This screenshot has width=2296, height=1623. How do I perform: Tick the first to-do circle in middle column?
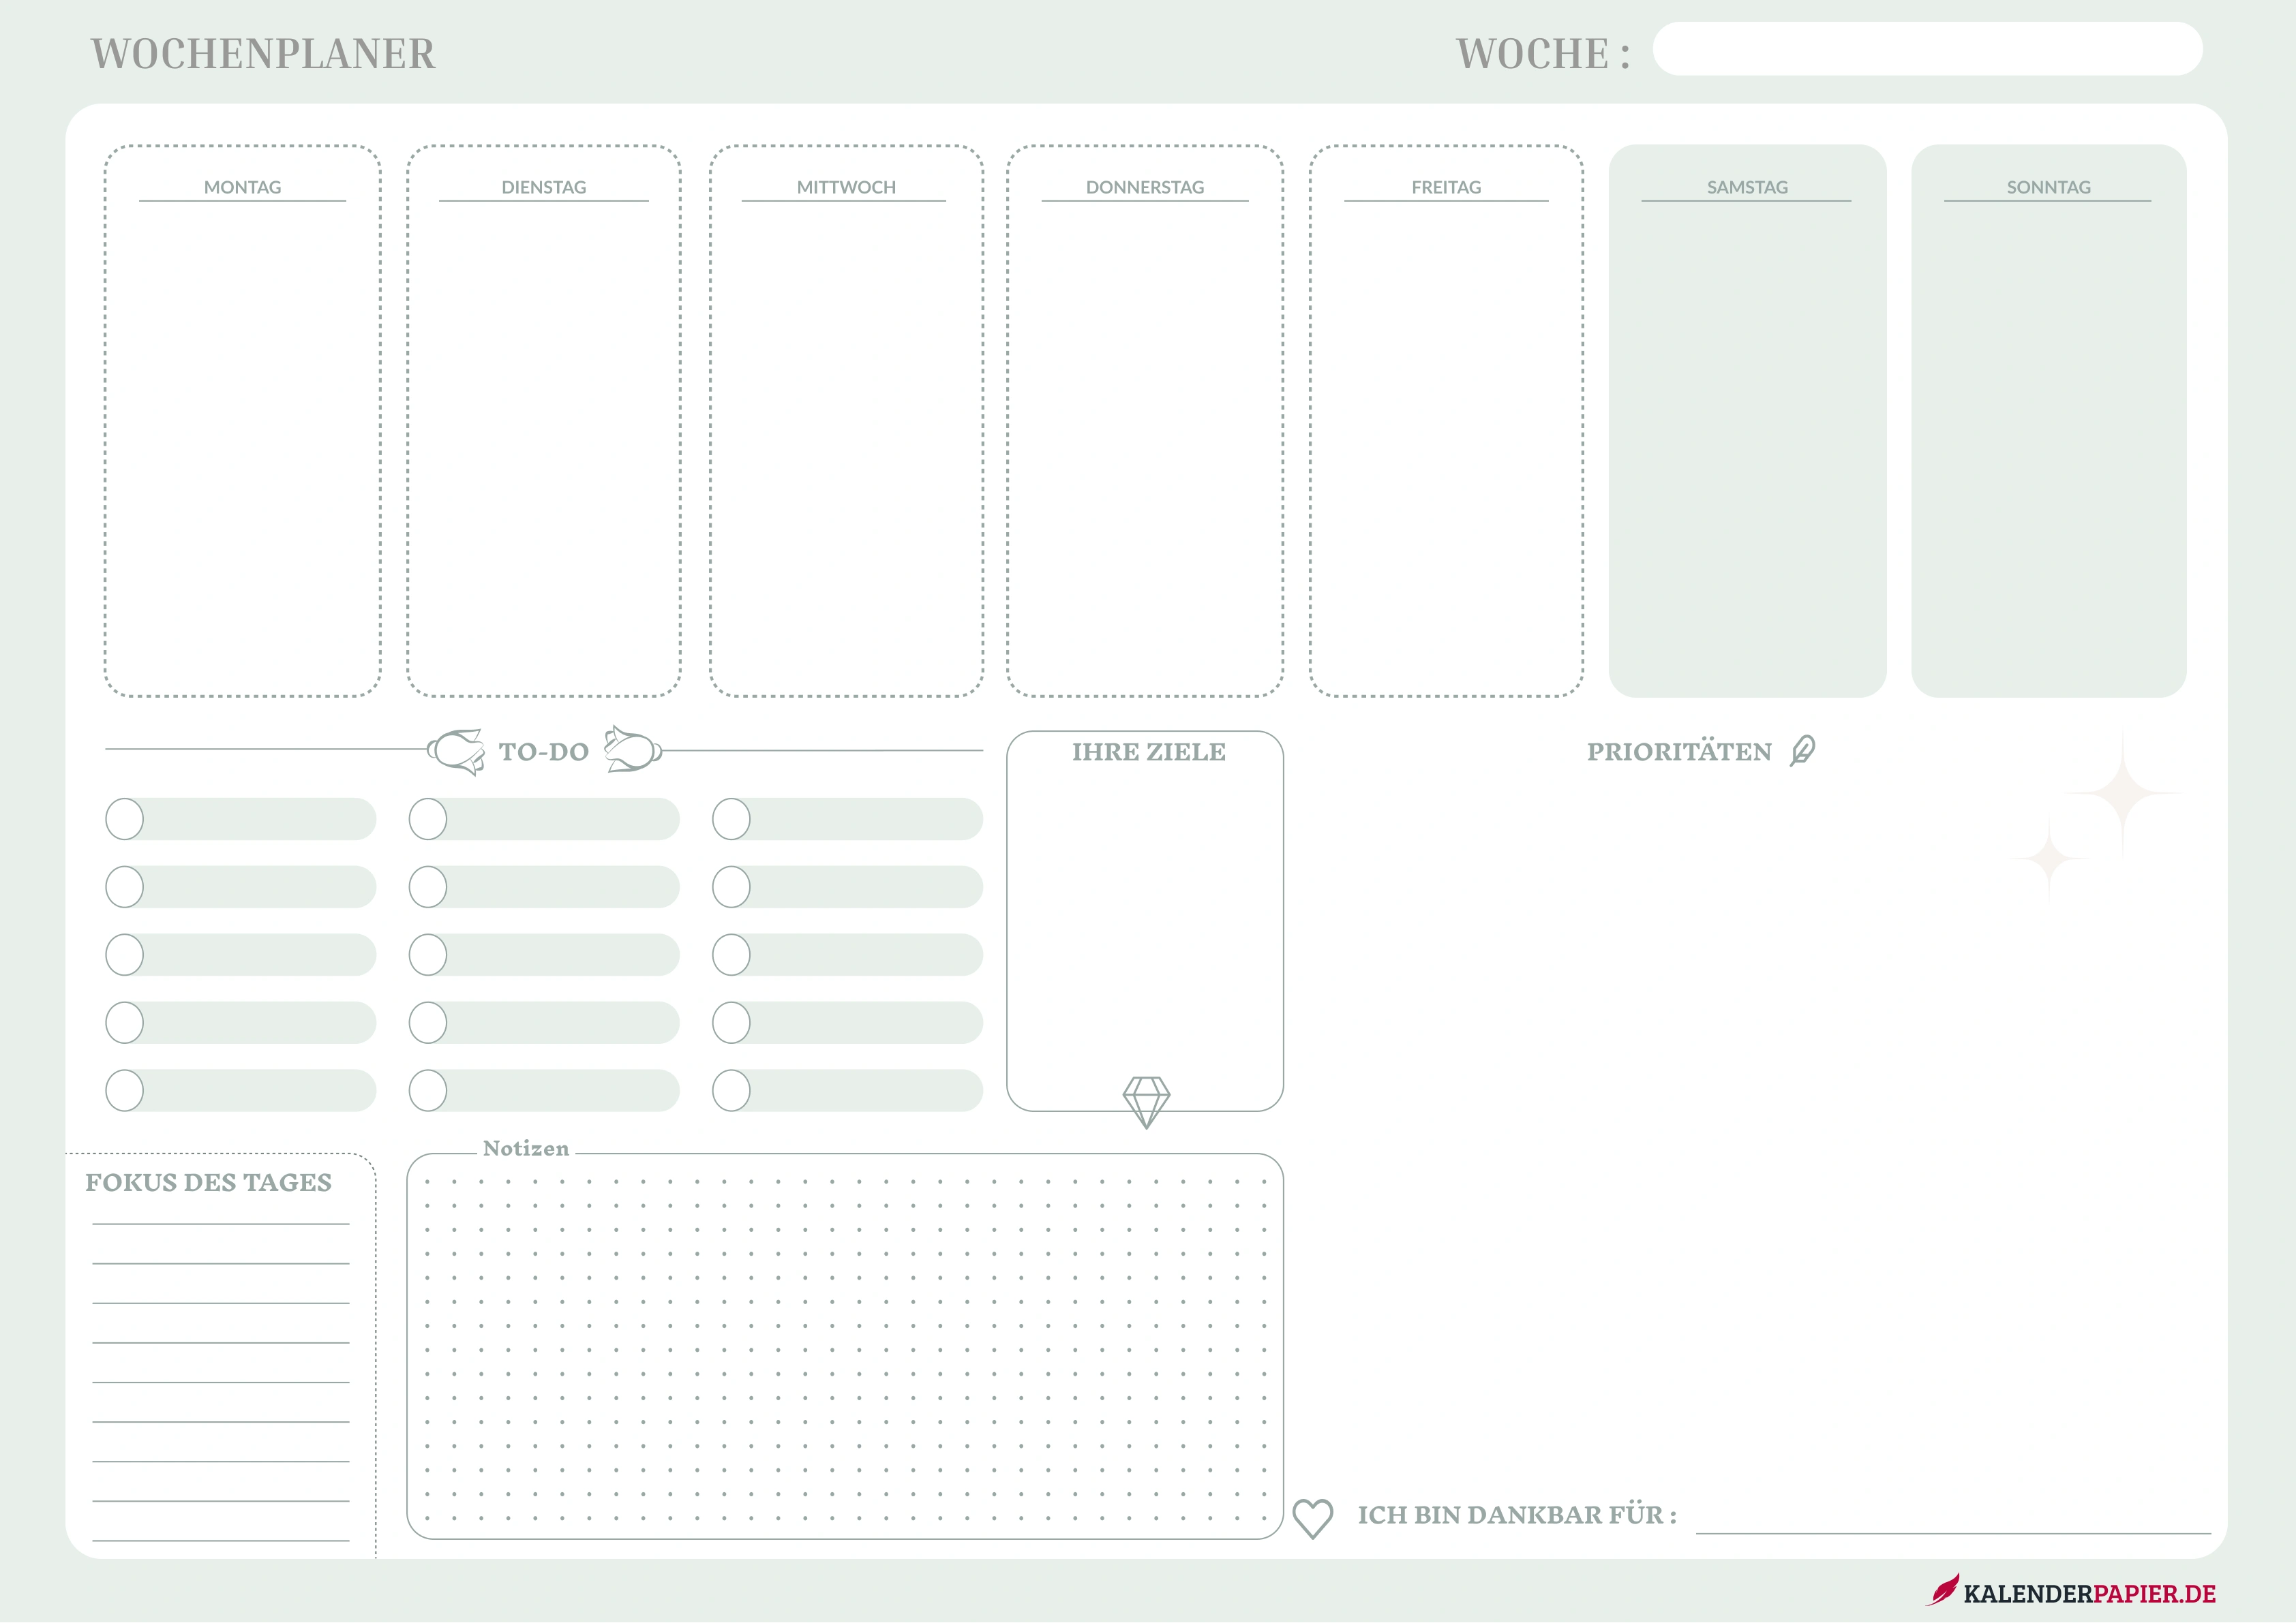coord(428,818)
